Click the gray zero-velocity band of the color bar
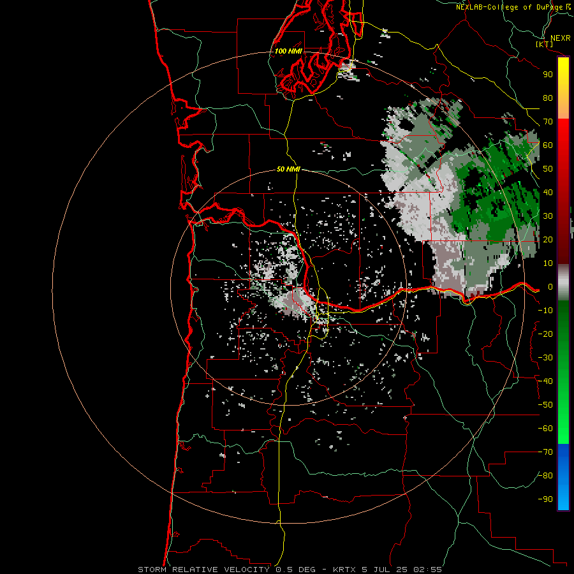This screenshot has height=574, width=574. click(x=563, y=283)
